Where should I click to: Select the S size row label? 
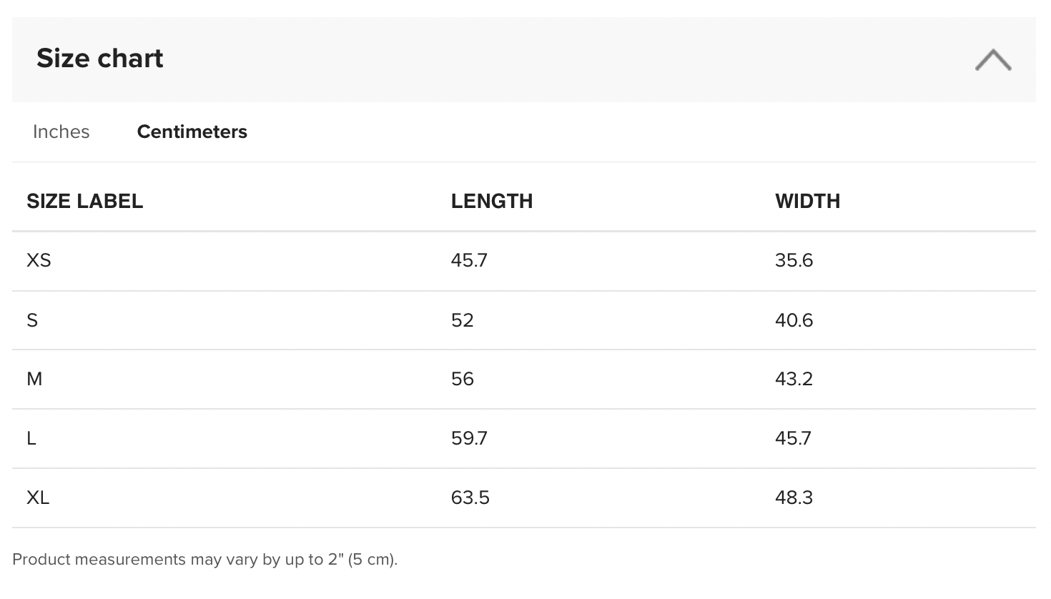click(32, 320)
